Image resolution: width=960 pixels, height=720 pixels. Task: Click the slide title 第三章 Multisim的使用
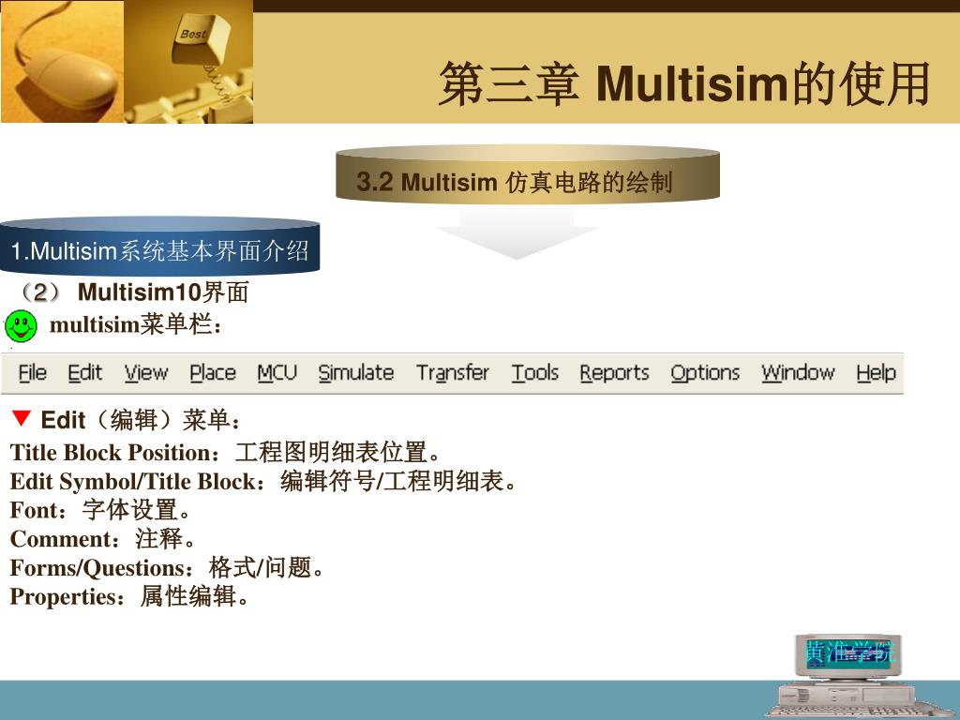pyautogui.click(x=683, y=83)
